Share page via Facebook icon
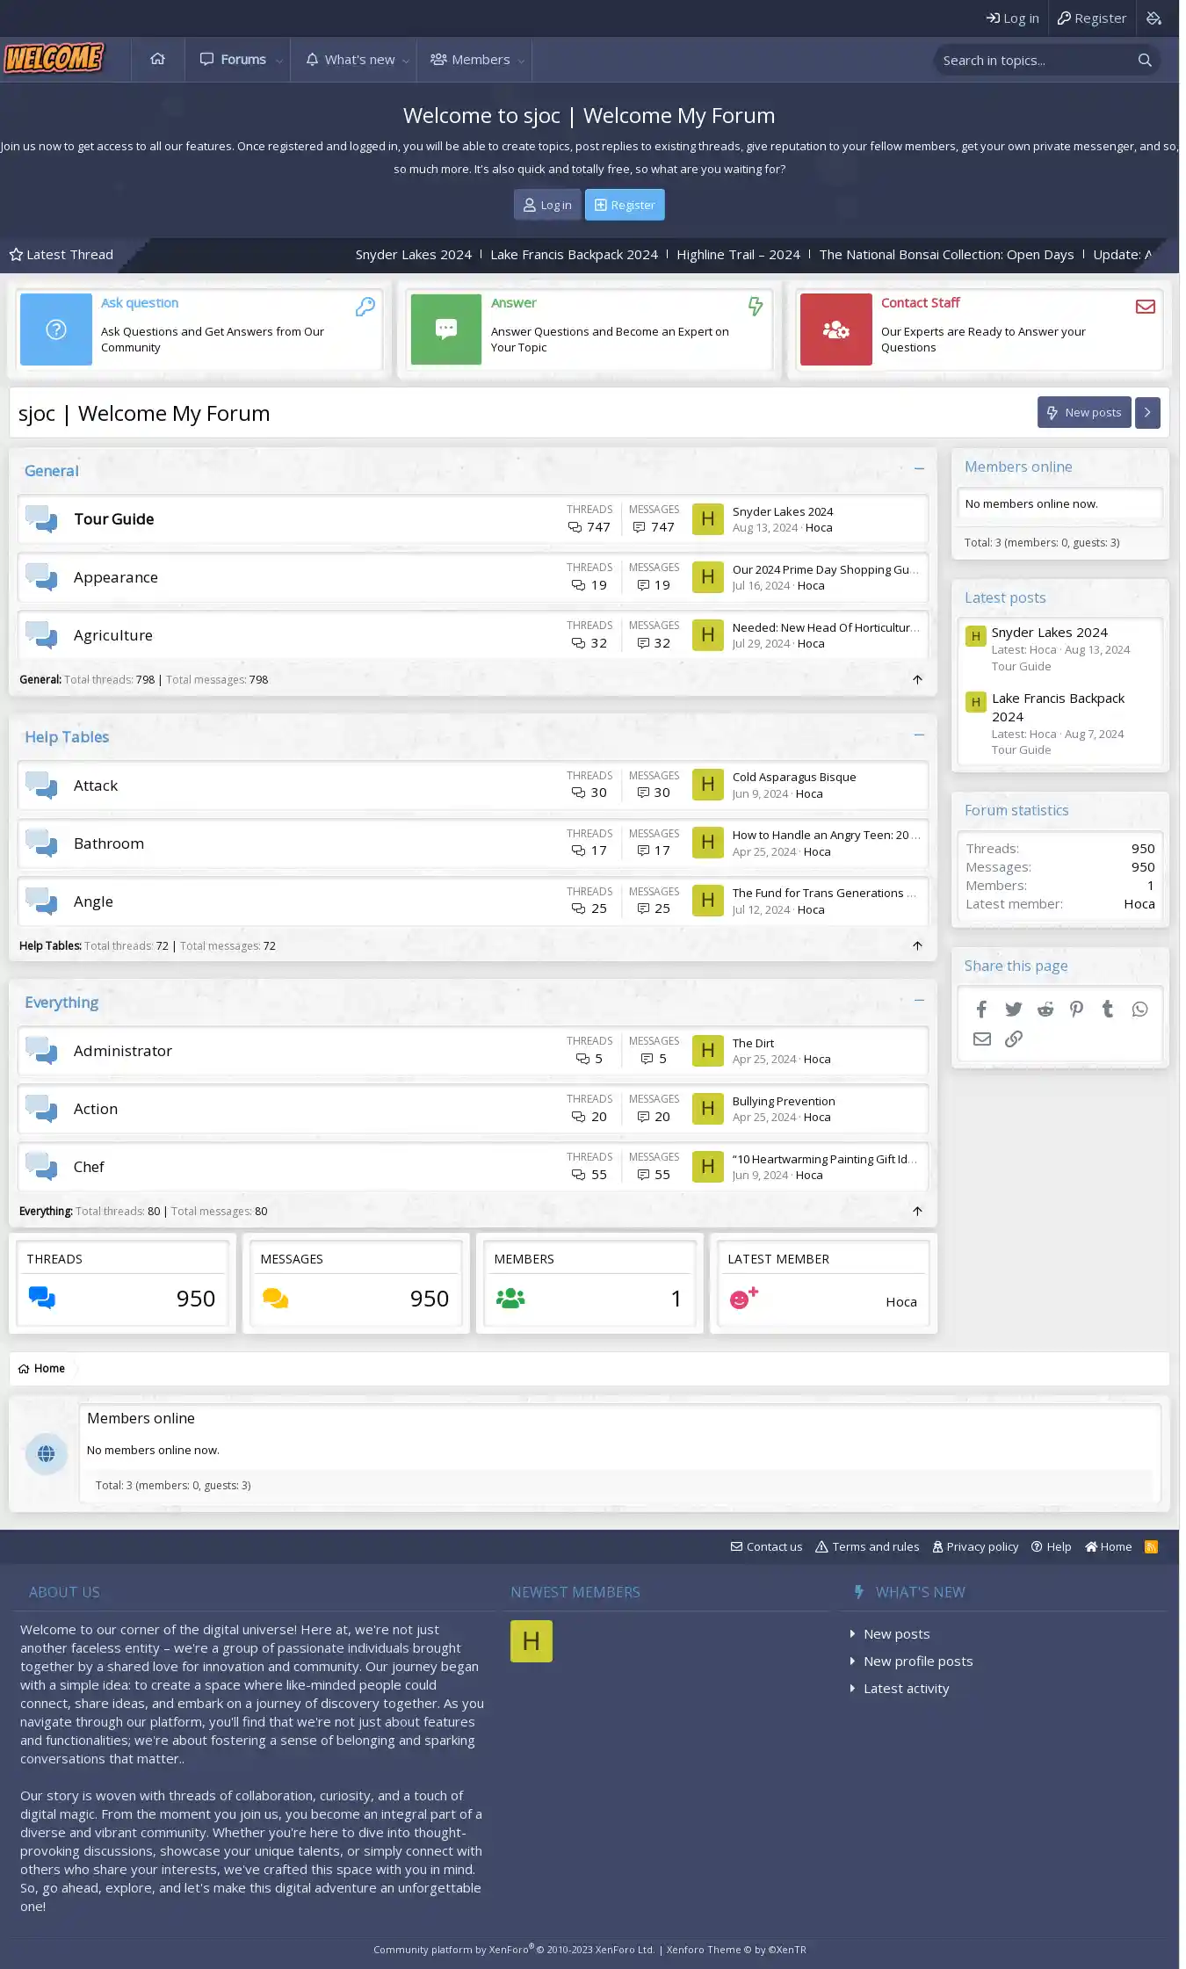The width and height of the screenshot is (1186, 1969). pos(981,1010)
